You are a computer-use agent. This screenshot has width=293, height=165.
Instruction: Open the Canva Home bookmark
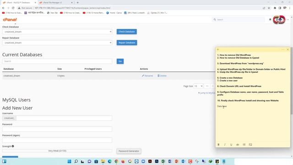point(114,13)
